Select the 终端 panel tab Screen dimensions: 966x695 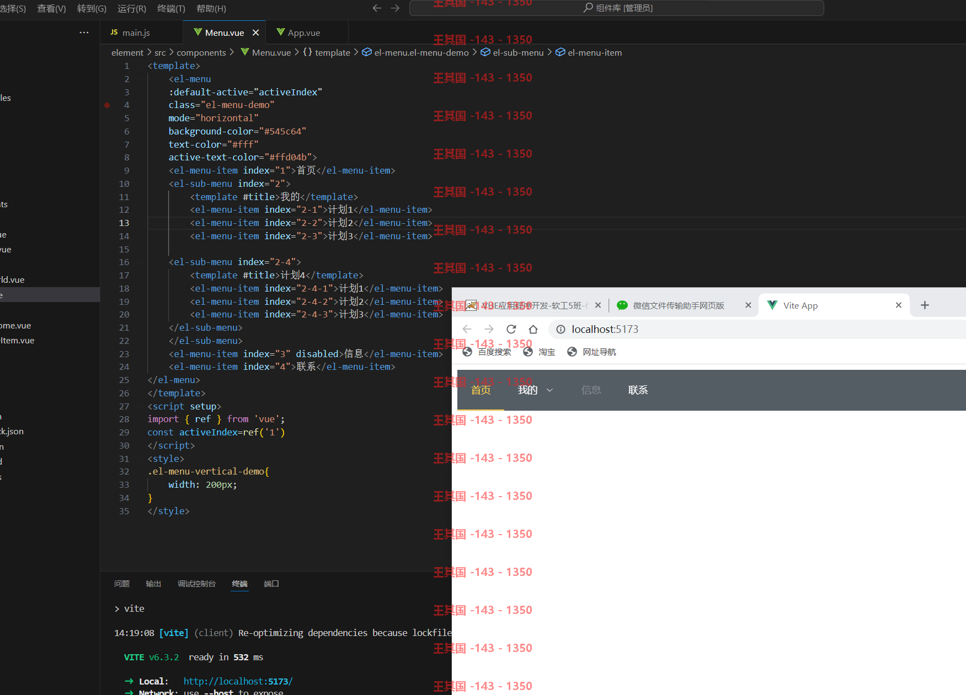[239, 584]
